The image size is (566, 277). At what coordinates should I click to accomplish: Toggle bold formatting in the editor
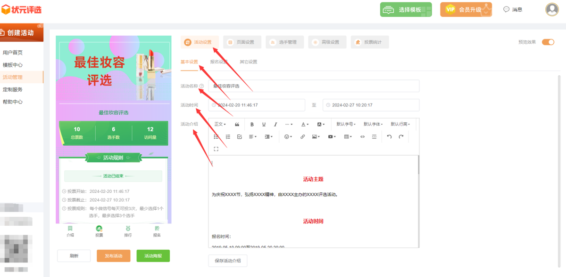tap(252, 125)
